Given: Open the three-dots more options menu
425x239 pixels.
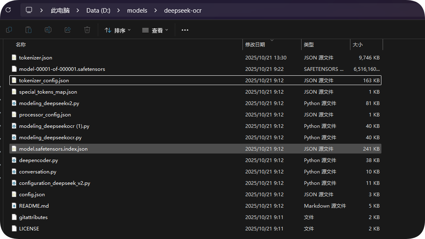Looking at the screenshot, I should [x=185, y=30].
